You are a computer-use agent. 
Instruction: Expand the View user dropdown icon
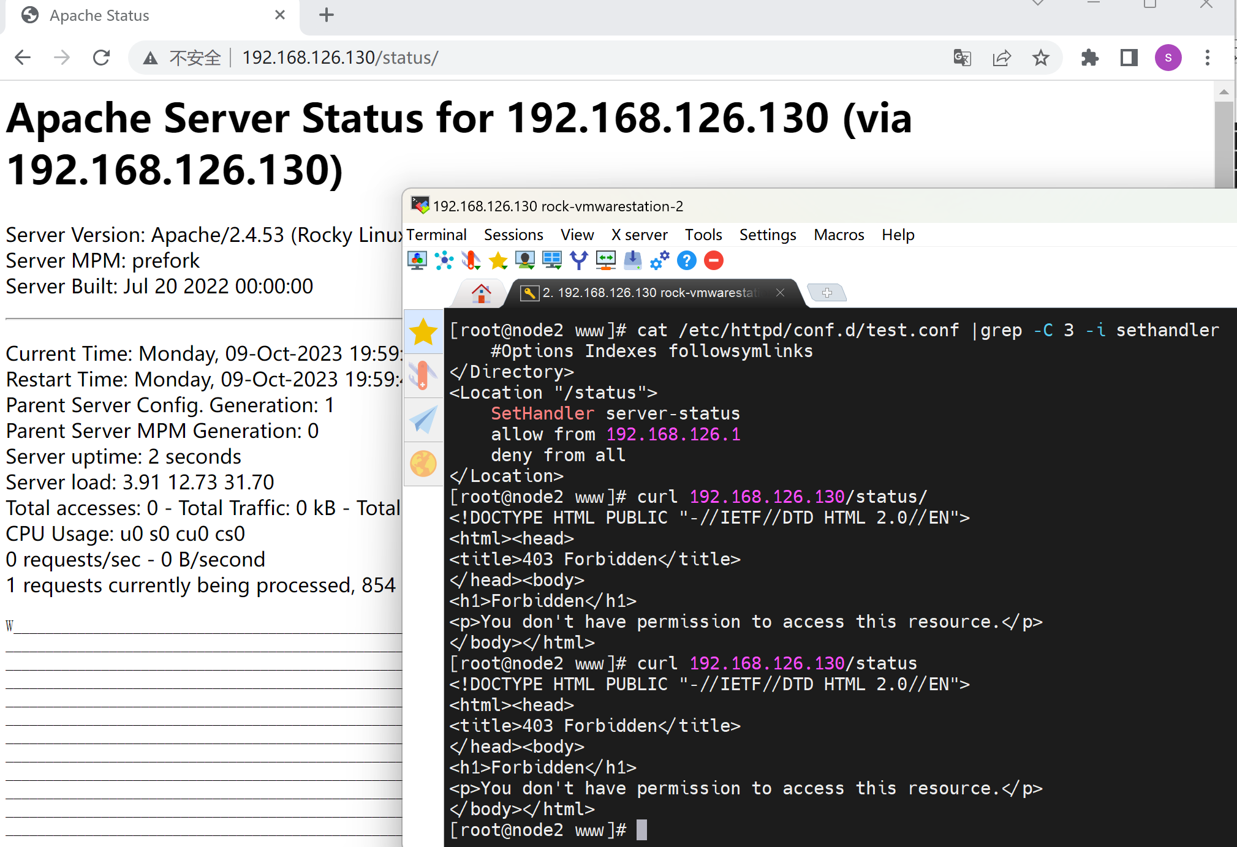525,261
